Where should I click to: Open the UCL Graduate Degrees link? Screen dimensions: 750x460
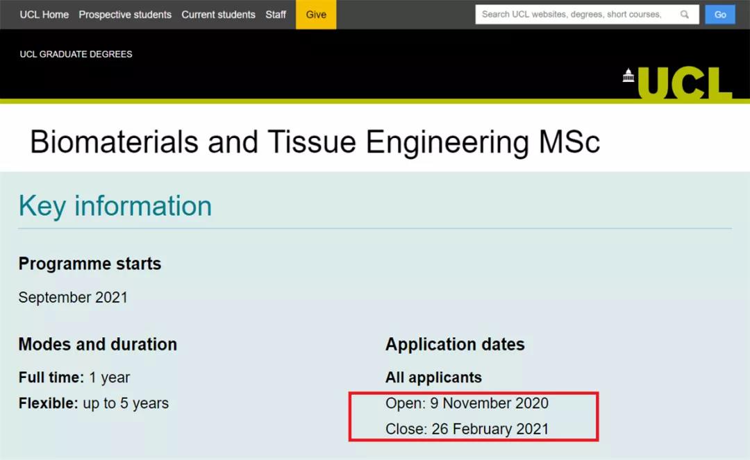point(76,54)
